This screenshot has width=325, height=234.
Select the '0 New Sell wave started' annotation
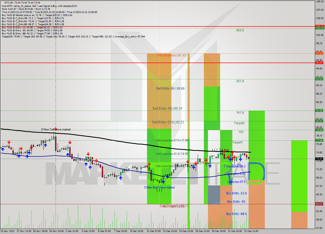pyautogui.click(x=56, y=129)
